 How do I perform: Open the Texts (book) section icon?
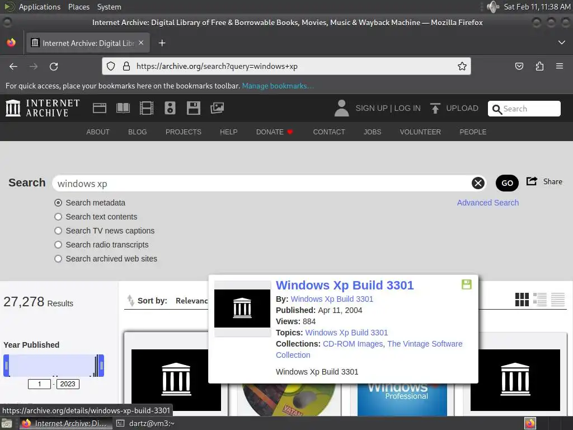123,108
